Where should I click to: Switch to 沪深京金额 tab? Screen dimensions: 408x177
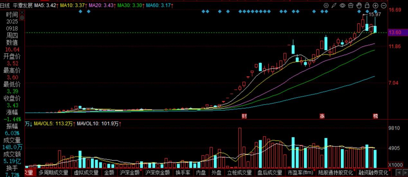pyautogui.click(x=157, y=173)
